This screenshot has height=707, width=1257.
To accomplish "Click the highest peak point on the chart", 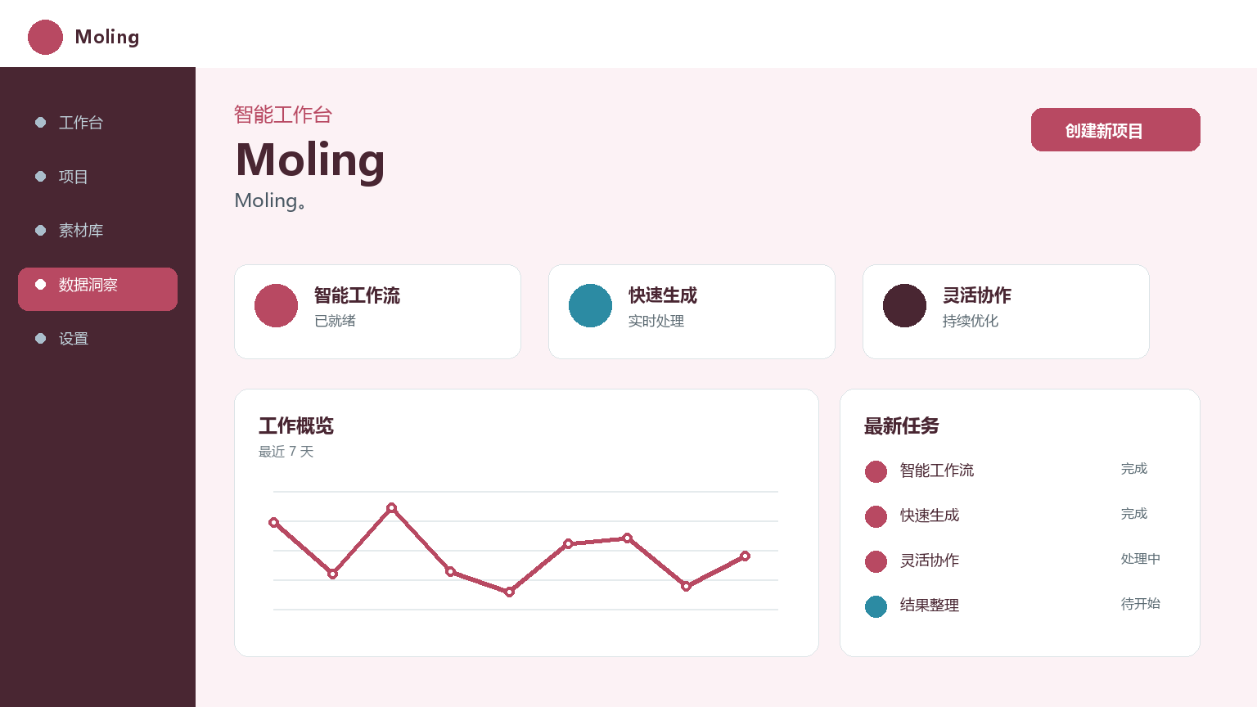I will [391, 508].
